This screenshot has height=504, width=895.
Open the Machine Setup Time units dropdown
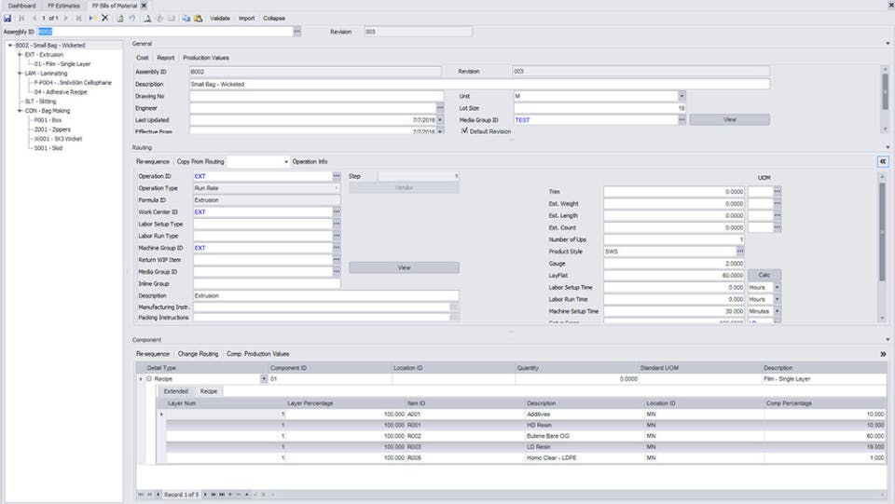tap(777, 311)
